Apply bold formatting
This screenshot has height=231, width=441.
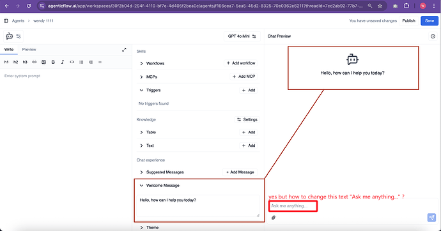tap(53, 62)
